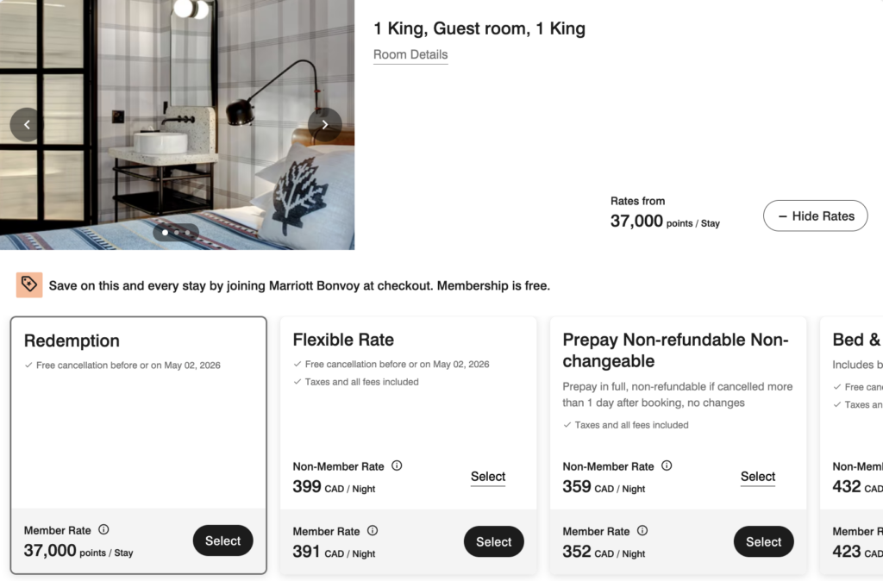Click the partially visible Bed & Breakfast card

[x=854, y=414]
